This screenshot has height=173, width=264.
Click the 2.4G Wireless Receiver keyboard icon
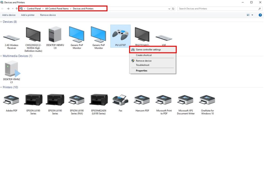12,38
